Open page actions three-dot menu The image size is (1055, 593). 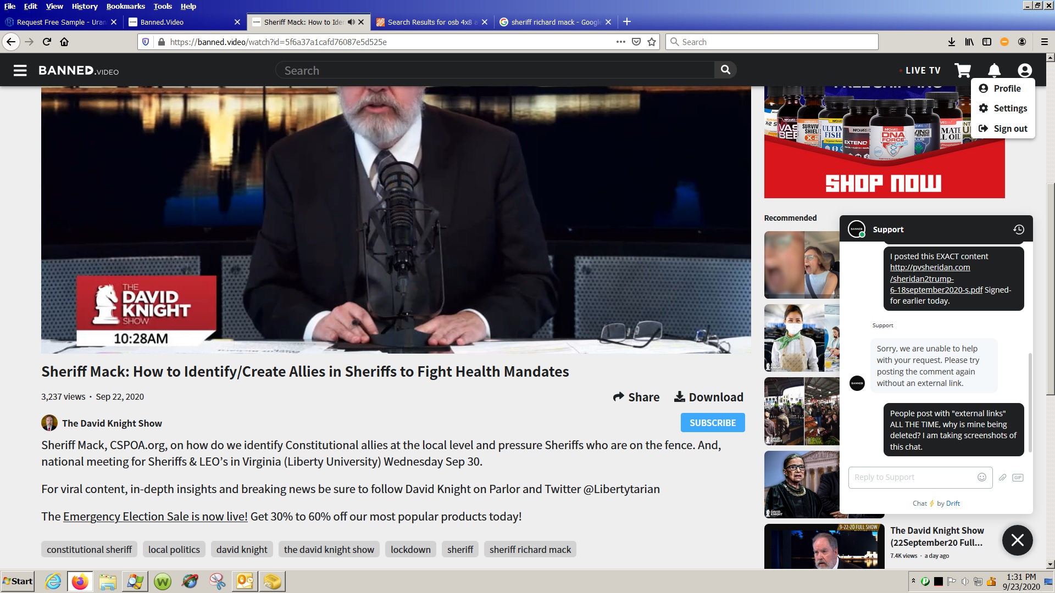pos(621,42)
